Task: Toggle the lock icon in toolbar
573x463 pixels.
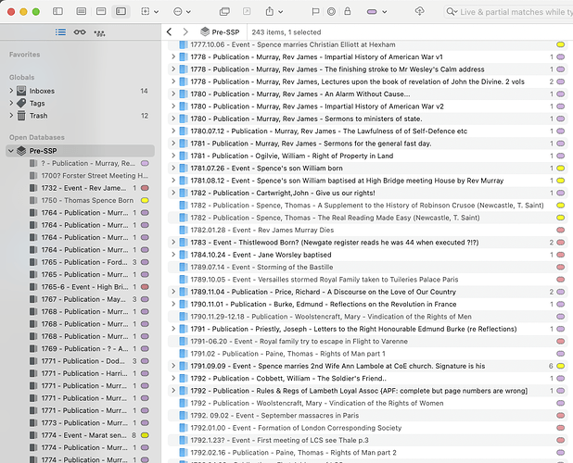Action: [x=347, y=11]
